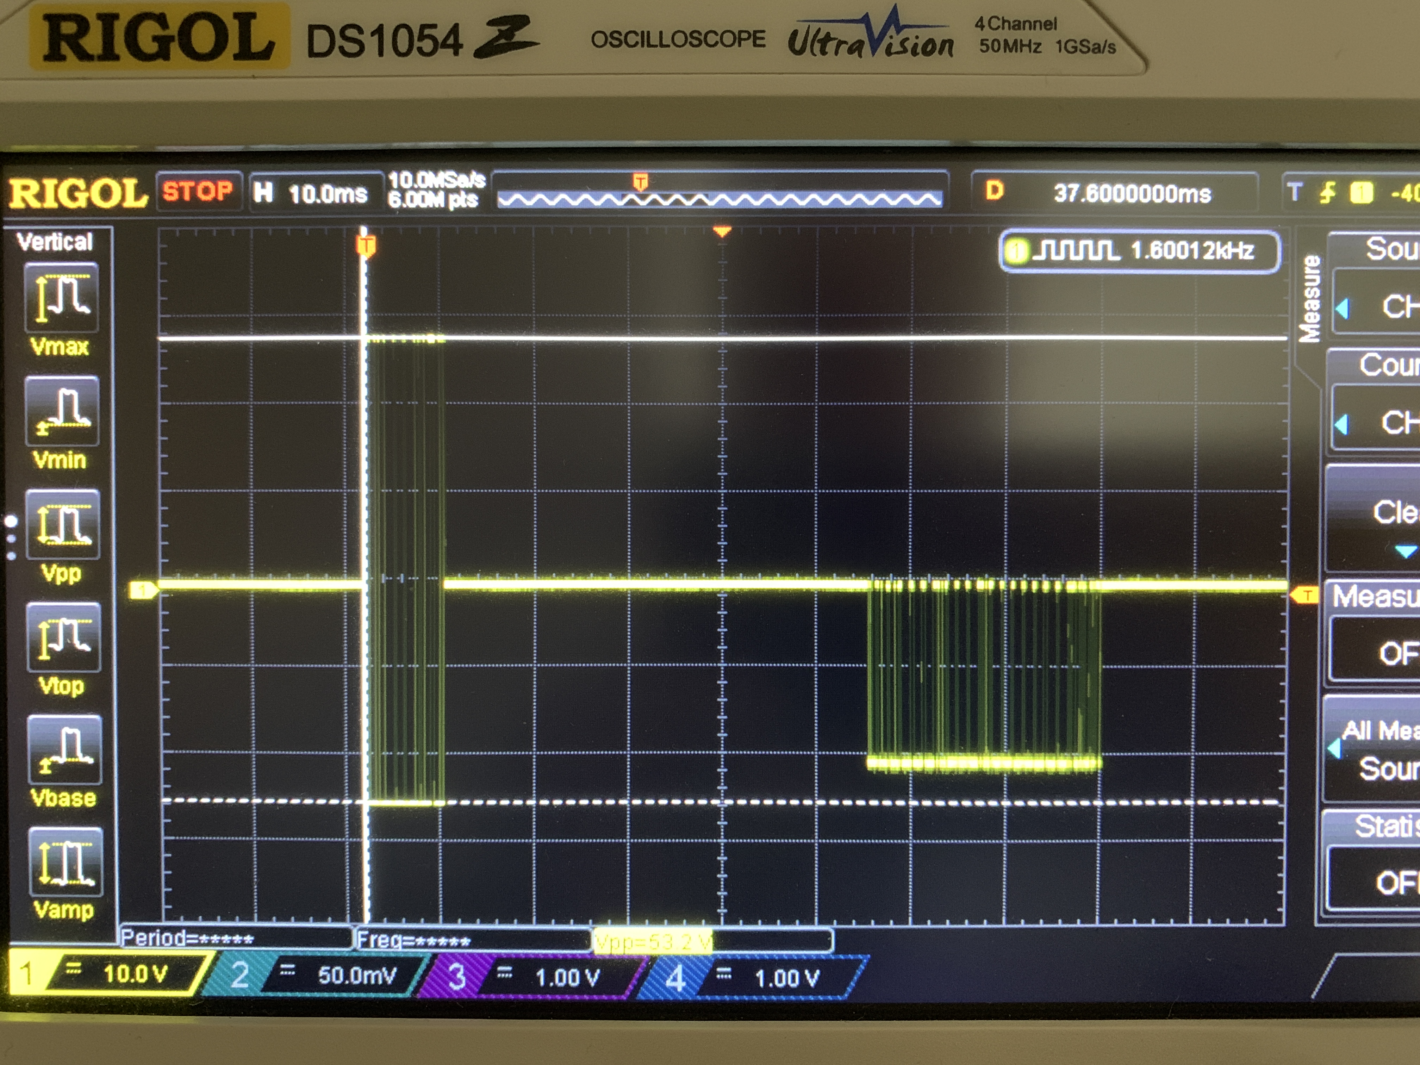This screenshot has height=1065, width=1420.
Task: Click channel 1 ground level marker
Action: coord(143,589)
